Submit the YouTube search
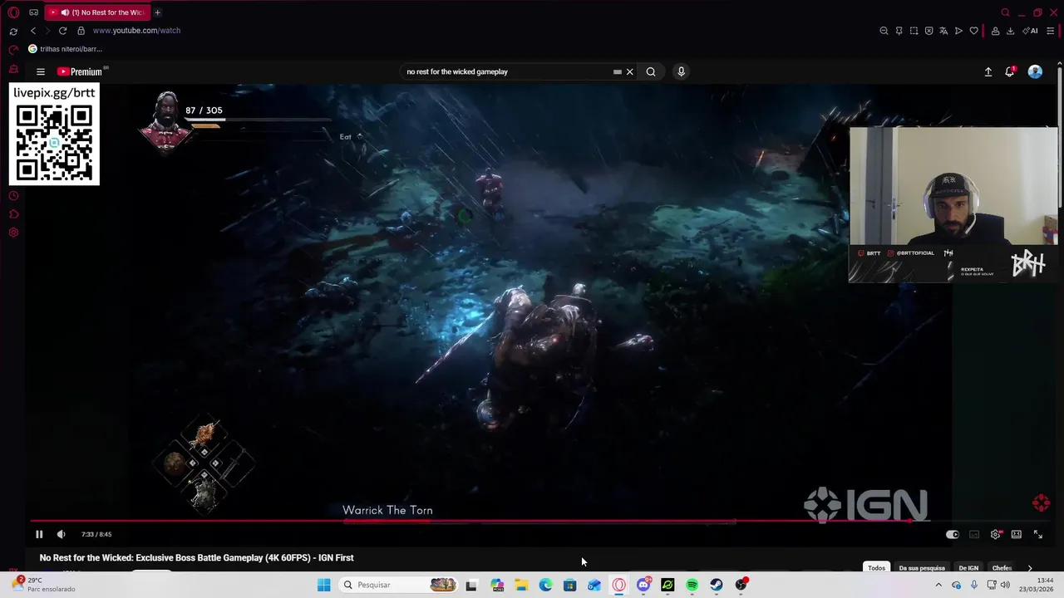Screen dimensions: 1064x598 [x=651, y=71]
